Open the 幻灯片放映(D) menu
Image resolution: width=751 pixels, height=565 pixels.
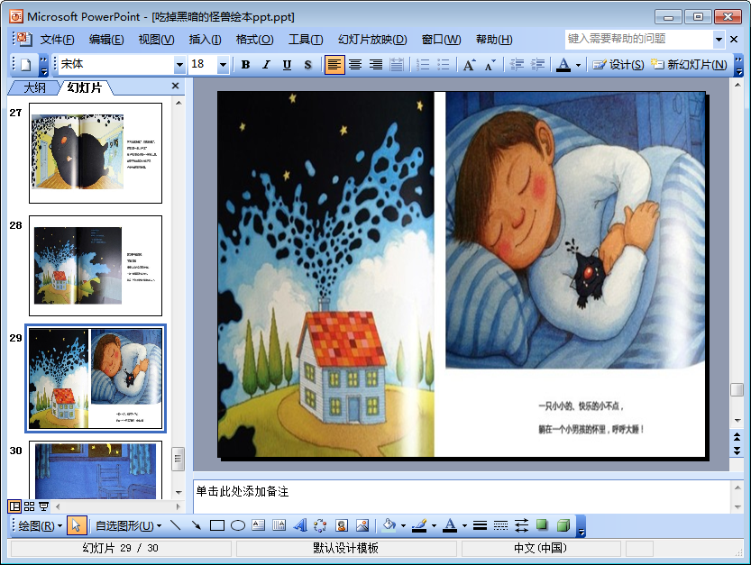pyautogui.click(x=372, y=40)
